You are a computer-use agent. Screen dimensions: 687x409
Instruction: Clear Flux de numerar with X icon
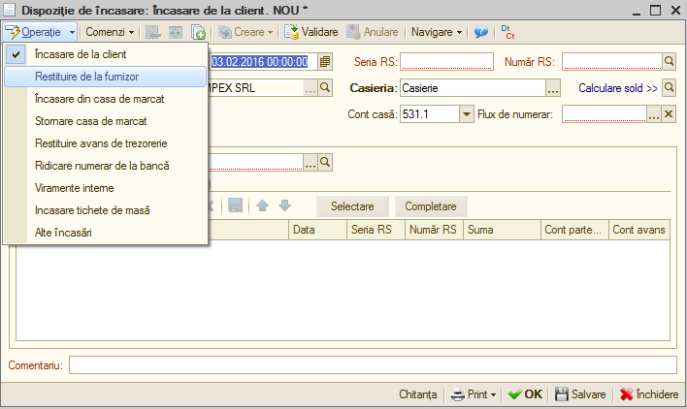[669, 114]
